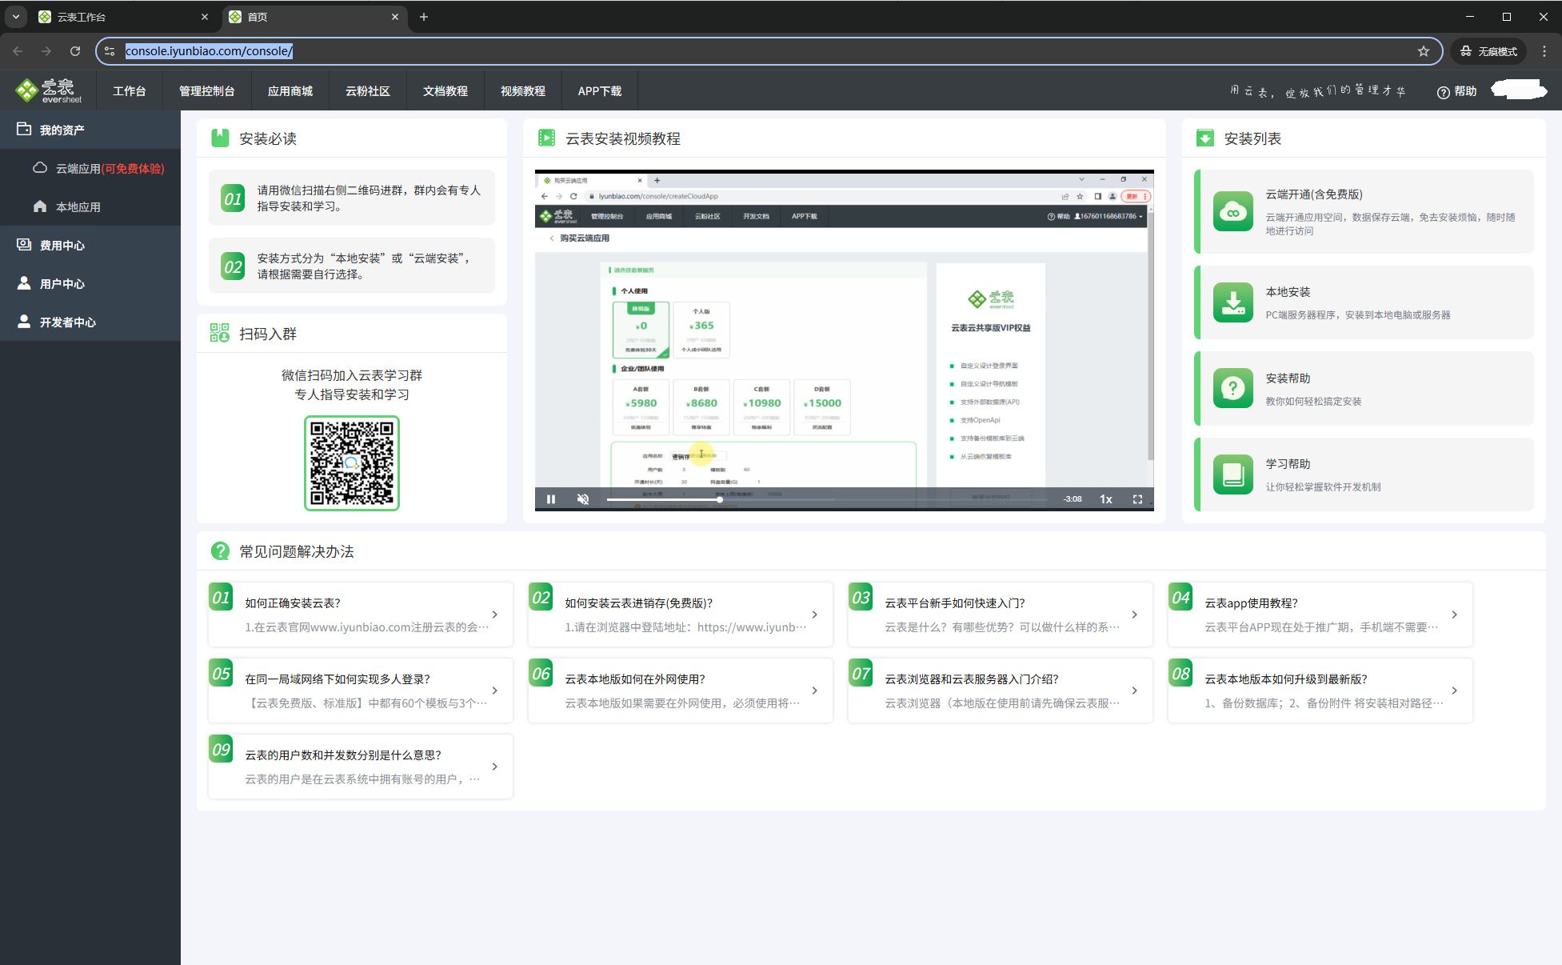Switch to the 云表工作台 browser tab

coord(124,17)
